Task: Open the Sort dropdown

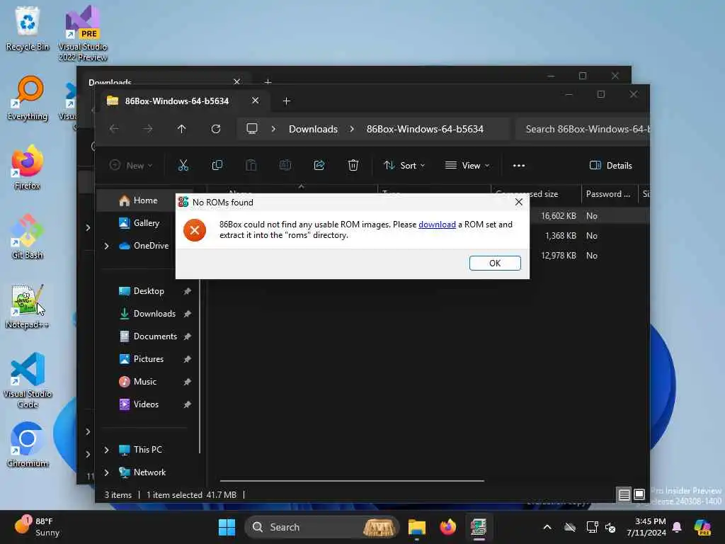Action: click(x=404, y=165)
